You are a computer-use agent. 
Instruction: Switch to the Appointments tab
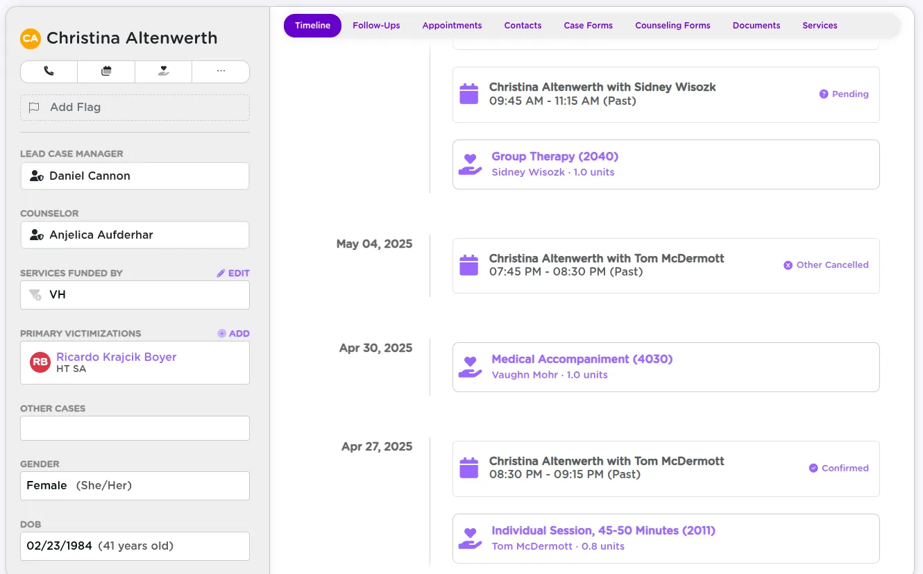pos(452,25)
